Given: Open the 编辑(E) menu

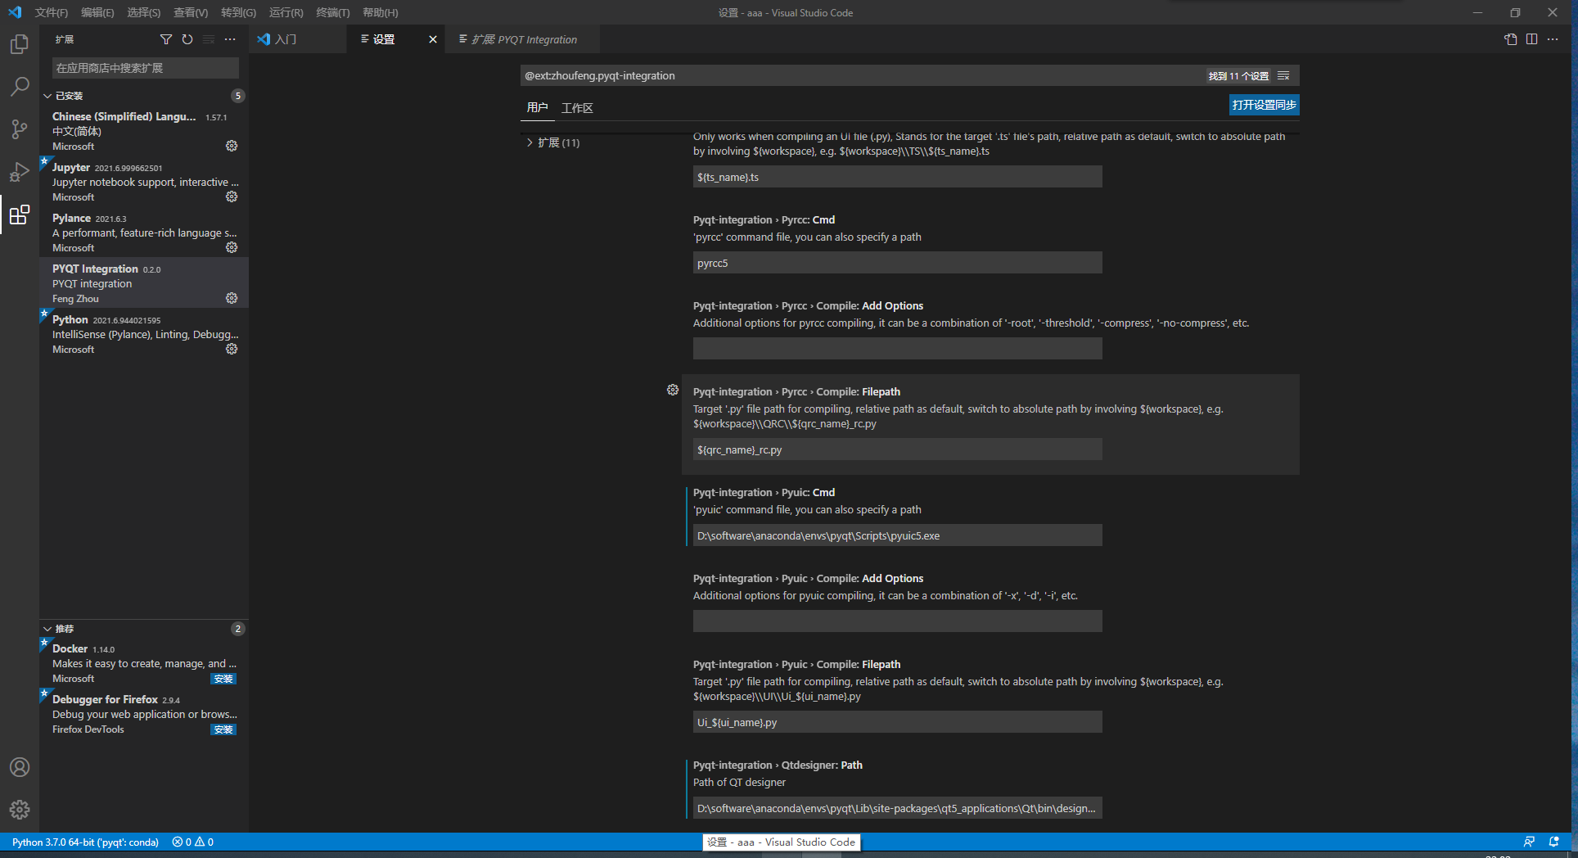Looking at the screenshot, I should pyautogui.click(x=97, y=12).
